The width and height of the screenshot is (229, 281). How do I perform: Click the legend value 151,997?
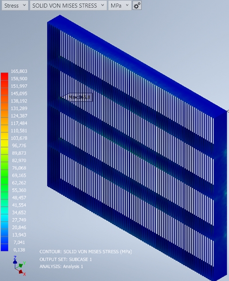[x=19, y=86]
